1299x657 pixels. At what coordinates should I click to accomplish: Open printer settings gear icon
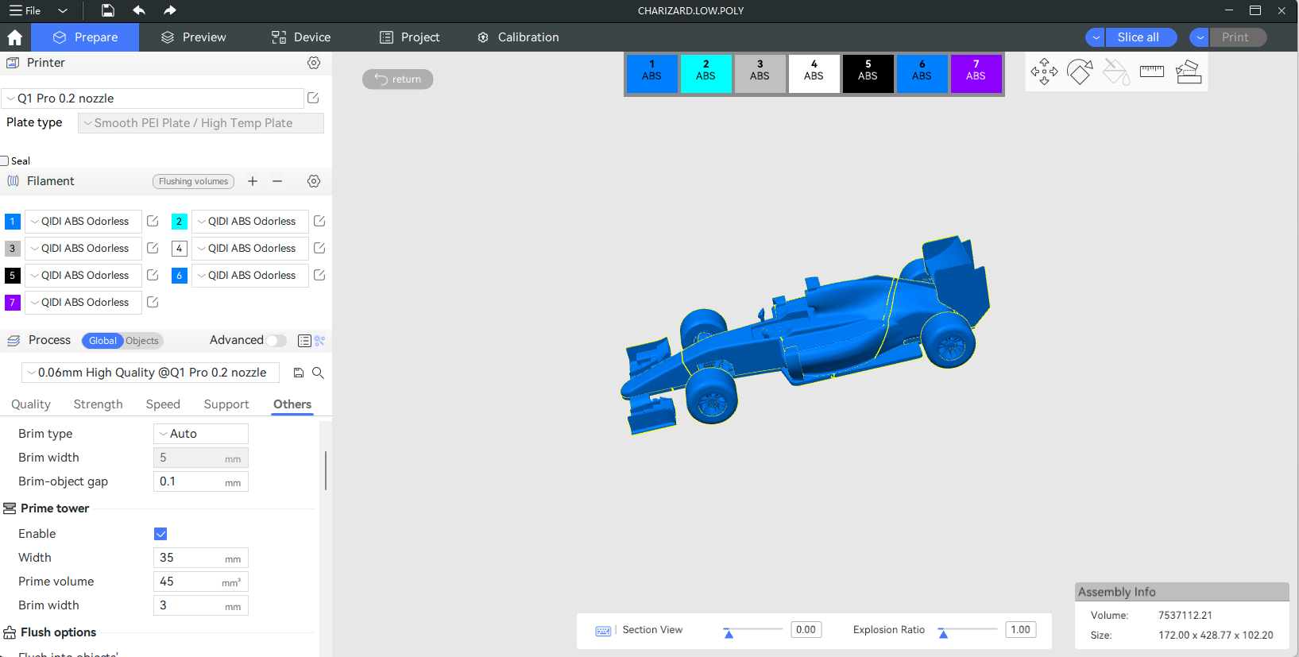(314, 63)
